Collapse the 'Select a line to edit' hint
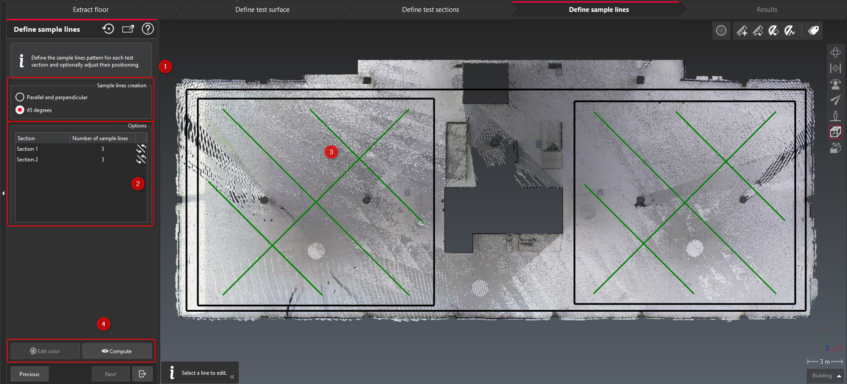 [232, 377]
